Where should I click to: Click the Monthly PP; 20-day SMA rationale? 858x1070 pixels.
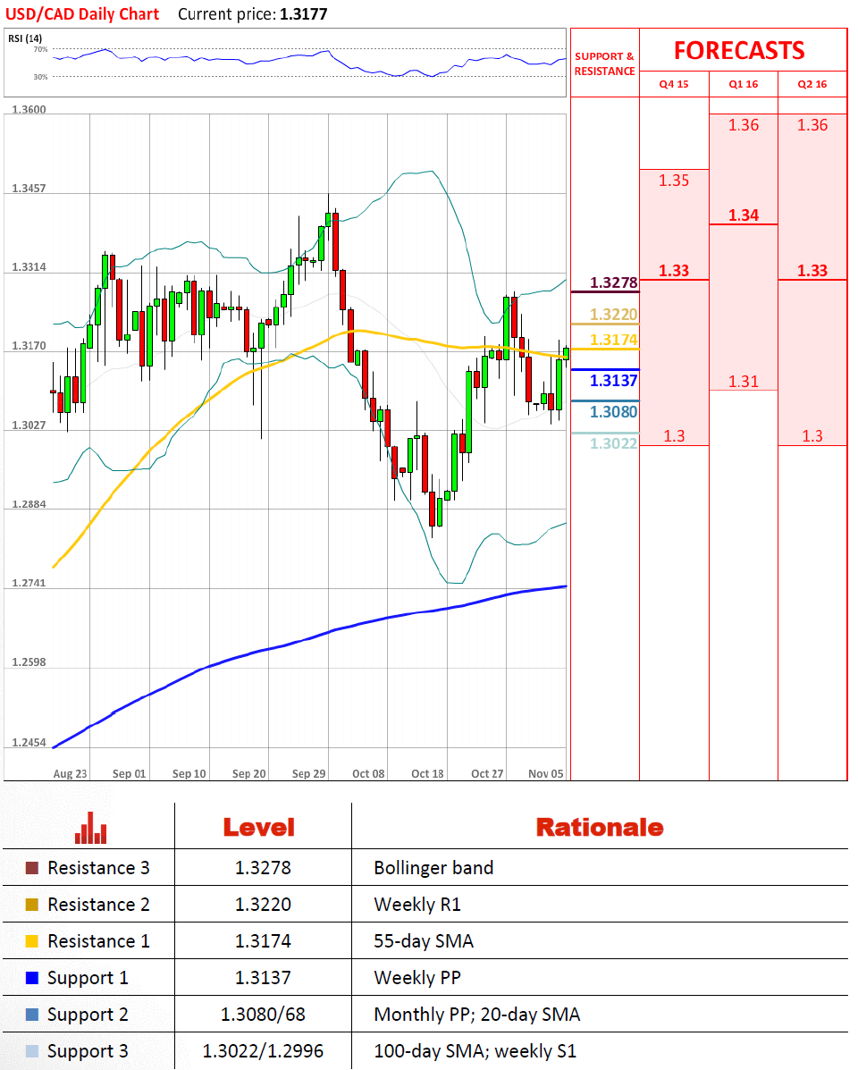(x=476, y=1015)
